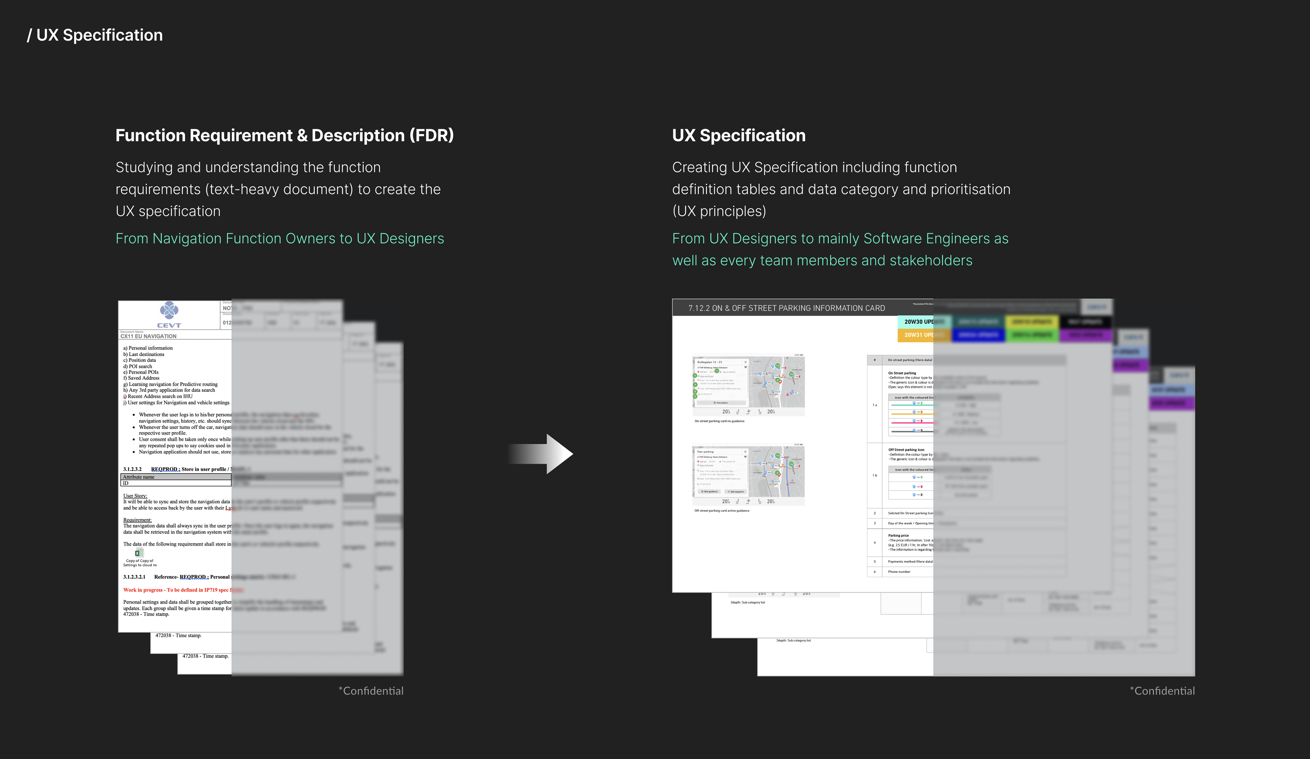The width and height of the screenshot is (1310, 759).
Task: Click the paragraph starting "Creating UX Specification including"
Action: [x=841, y=189]
